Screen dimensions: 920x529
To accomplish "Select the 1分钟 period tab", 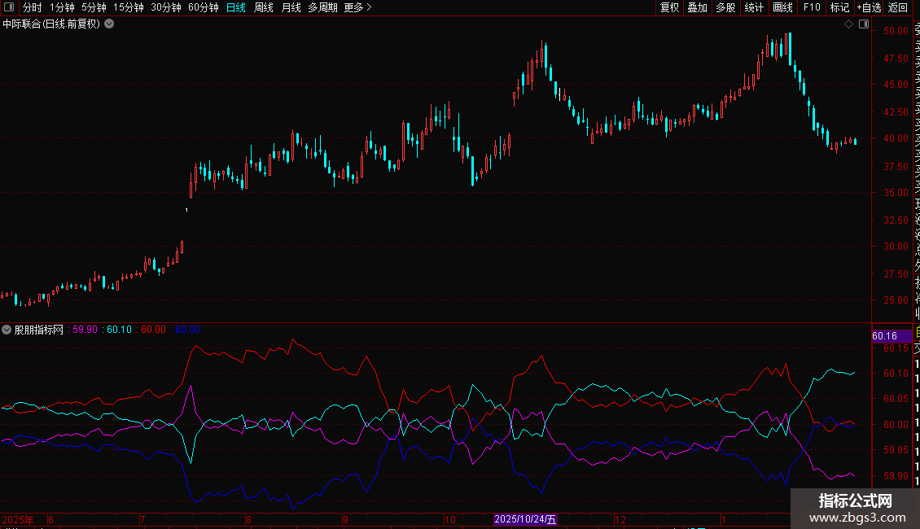I will 62,7.
